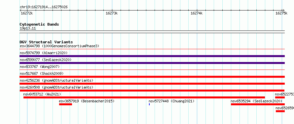
Task: Click the Cytogenetic Bands track title
Action: (x=39, y=24)
